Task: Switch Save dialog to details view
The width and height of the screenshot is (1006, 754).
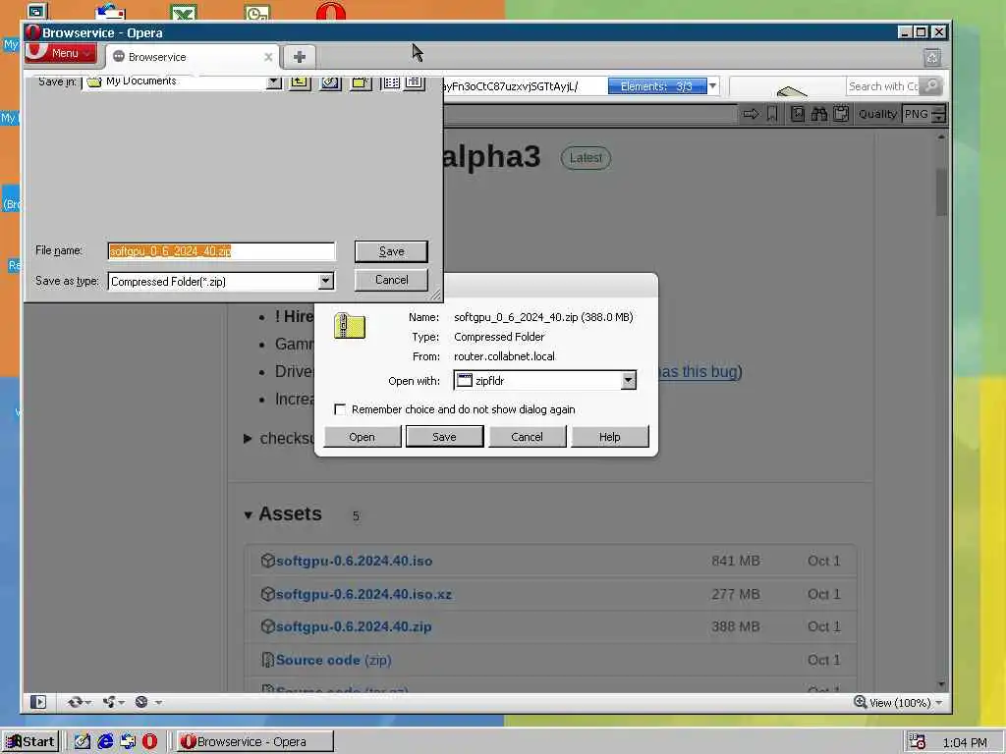Action: coord(415,82)
